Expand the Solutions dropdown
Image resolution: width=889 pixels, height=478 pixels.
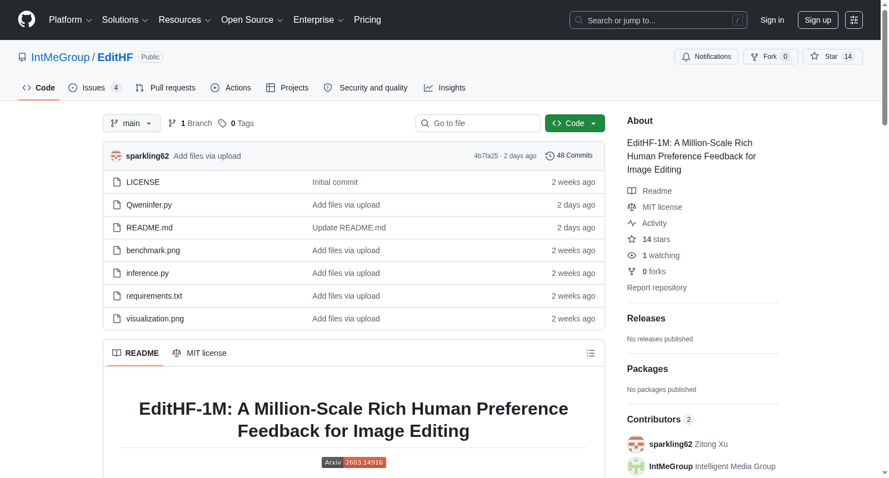tap(125, 20)
